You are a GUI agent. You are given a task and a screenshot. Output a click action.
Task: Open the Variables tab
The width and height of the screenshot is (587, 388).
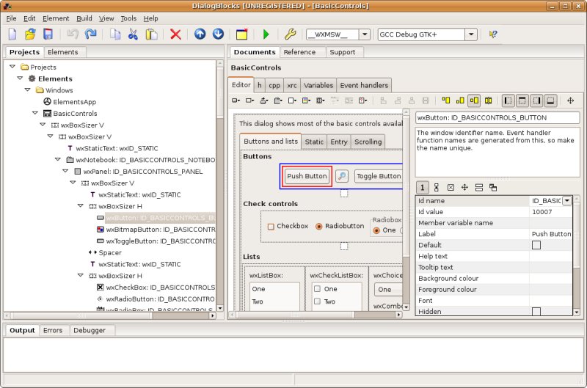tap(318, 85)
